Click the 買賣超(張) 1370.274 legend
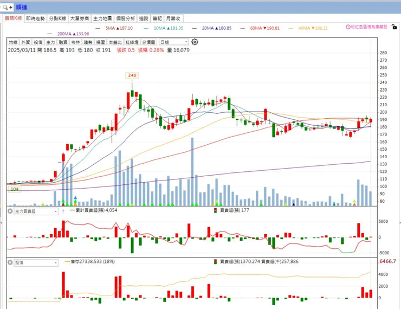The height and width of the screenshot is (309, 401). [237, 261]
